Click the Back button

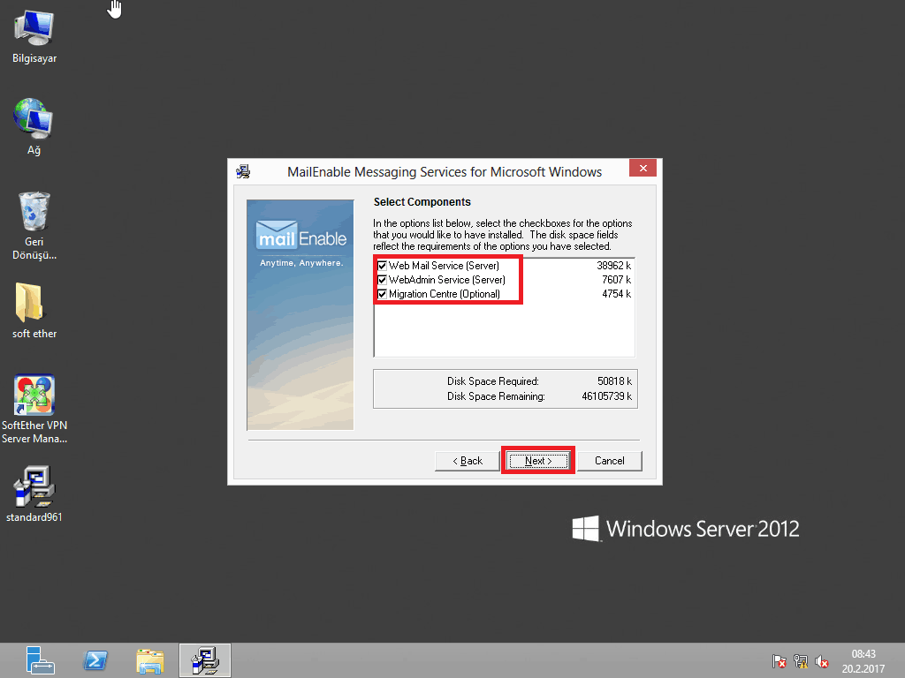(x=467, y=461)
